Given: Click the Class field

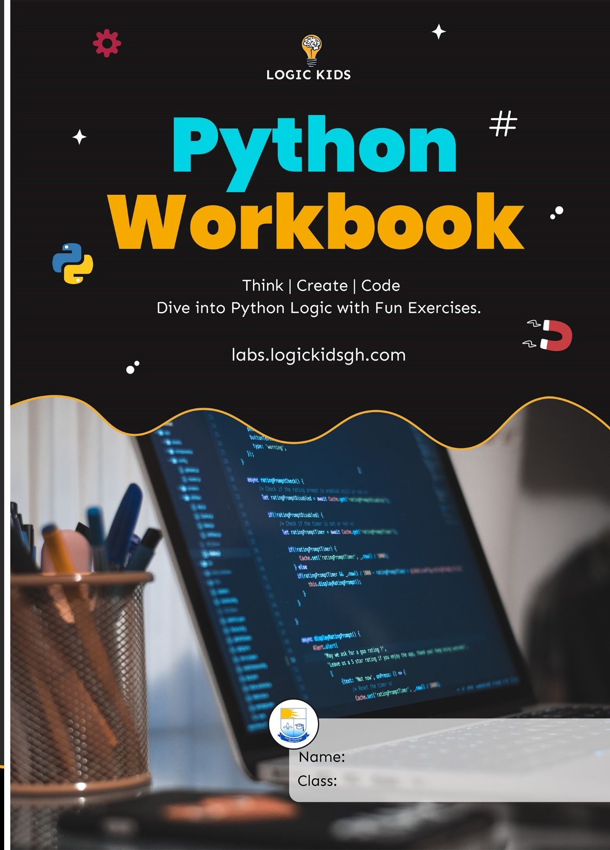Looking at the screenshot, I should (464, 781).
